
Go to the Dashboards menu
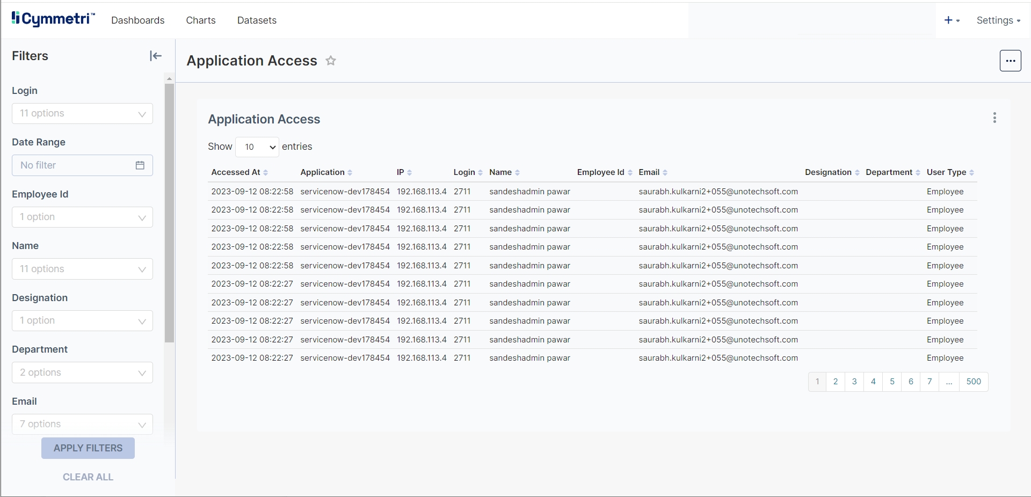click(x=137, y=20)
